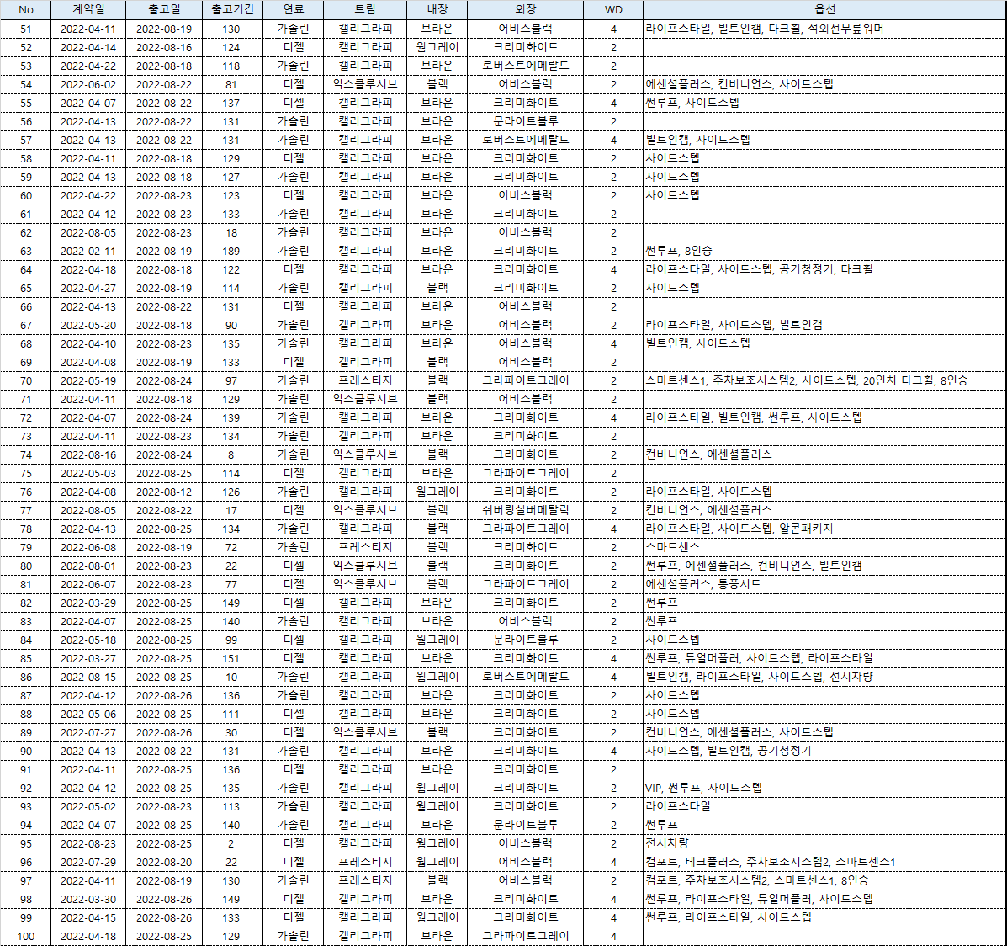Click options containing 20인치 다크휠 in row 70
1007x946 pixels.
(807, 381)
